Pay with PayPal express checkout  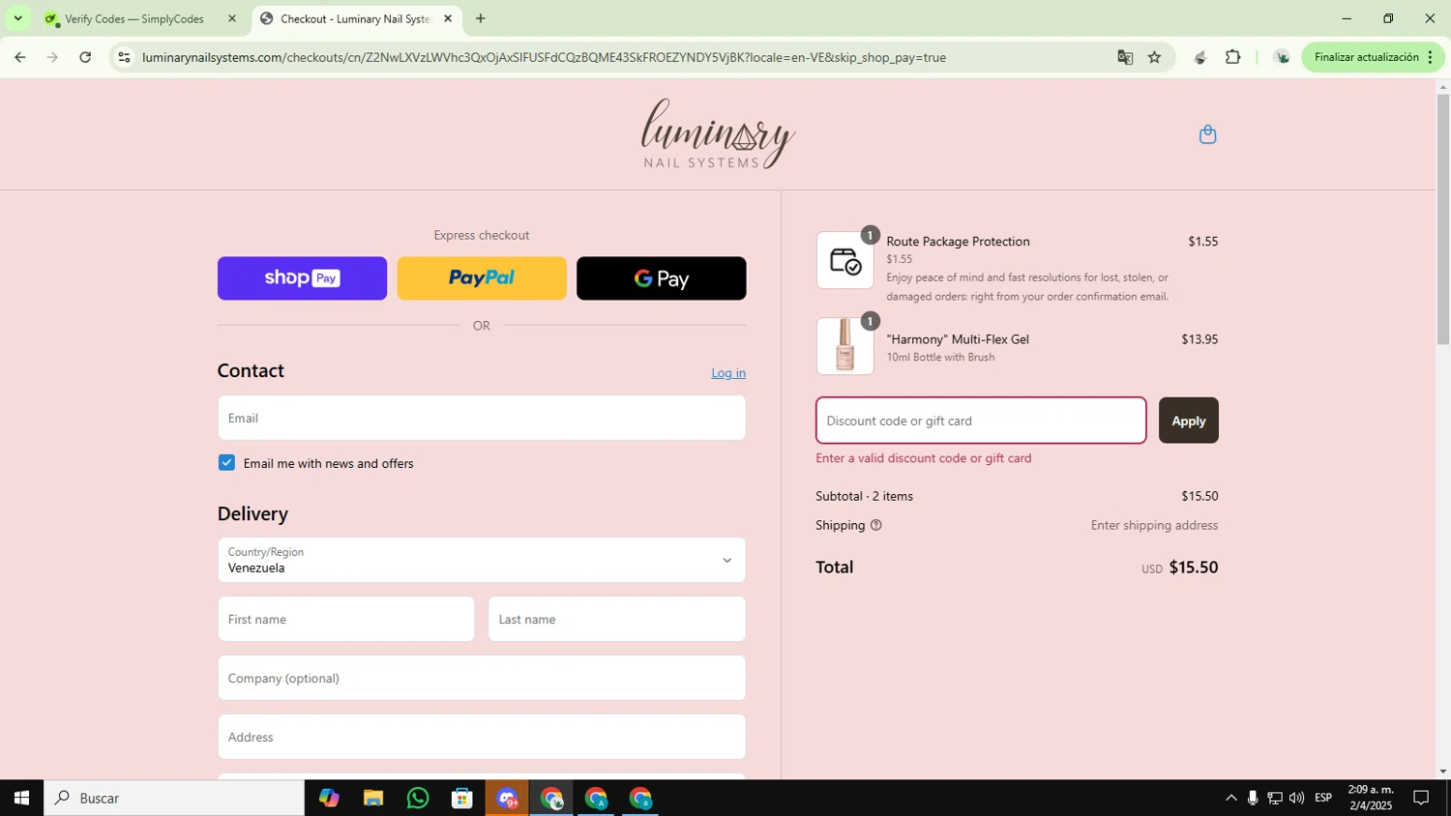[x=482, y=278]
